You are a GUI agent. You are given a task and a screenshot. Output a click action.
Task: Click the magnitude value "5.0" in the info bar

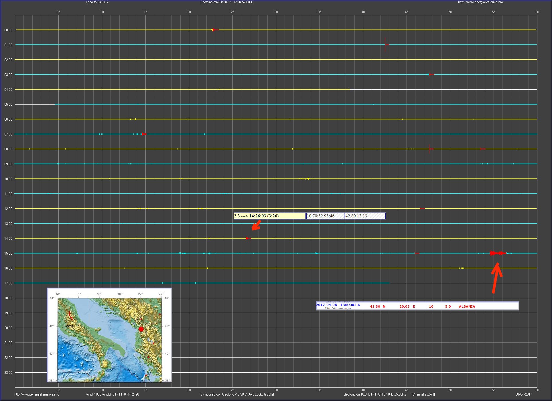click(448, 306)
